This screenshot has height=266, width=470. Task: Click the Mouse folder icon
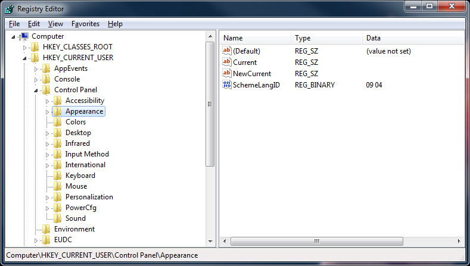point(58,186)
